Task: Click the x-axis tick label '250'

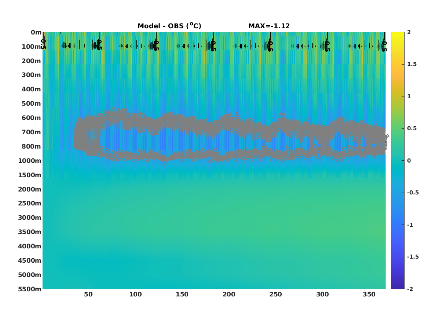Action: [x=275, y=295]
